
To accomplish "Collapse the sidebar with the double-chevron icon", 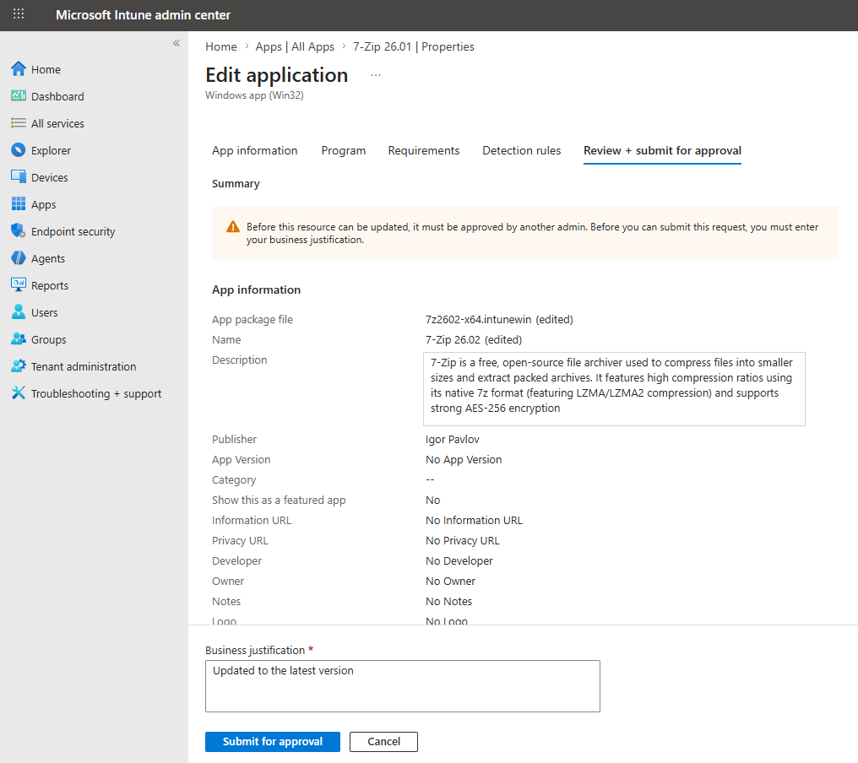I will [x=176, y=43].
